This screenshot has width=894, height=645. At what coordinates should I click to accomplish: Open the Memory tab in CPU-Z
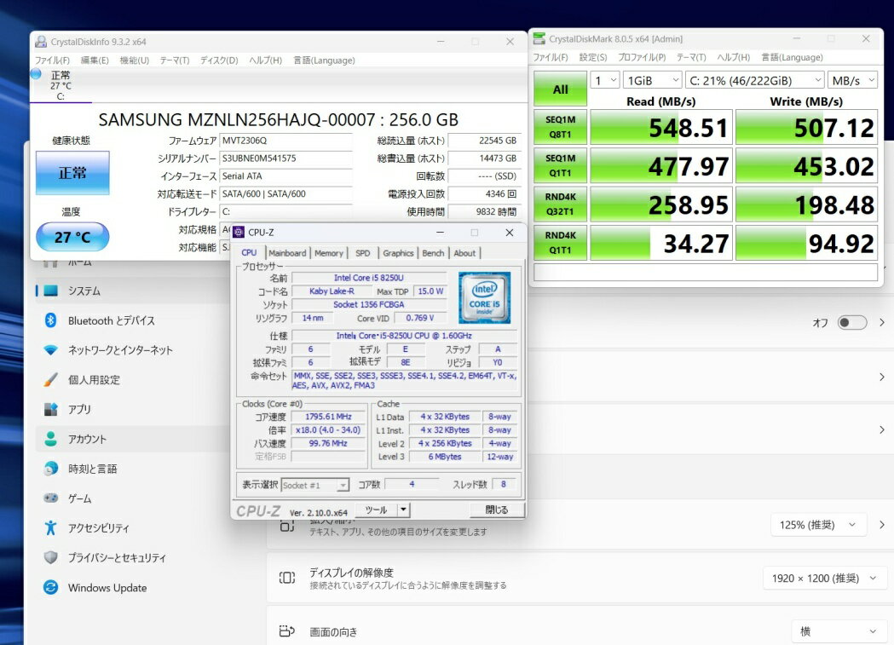point(328,253)
